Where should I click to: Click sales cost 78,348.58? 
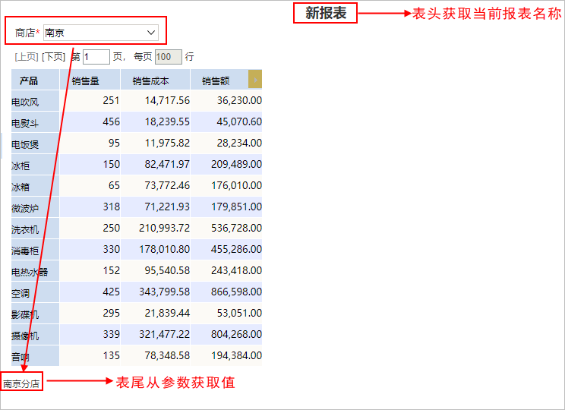(x=167, y=355)
